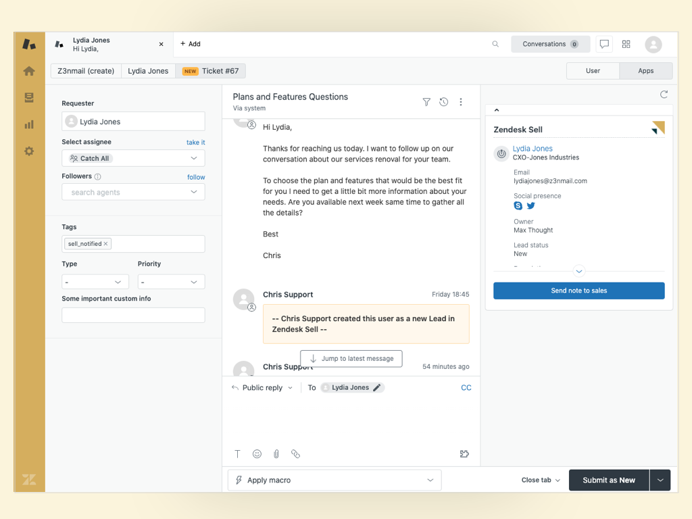This screenshot has height=519, width=692.
Task: Open the Ticket #67 tab
Action: [218, 70]
